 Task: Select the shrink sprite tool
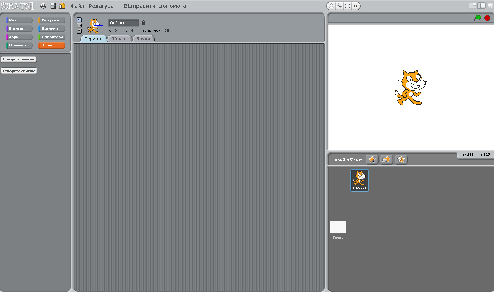point(355,6)
